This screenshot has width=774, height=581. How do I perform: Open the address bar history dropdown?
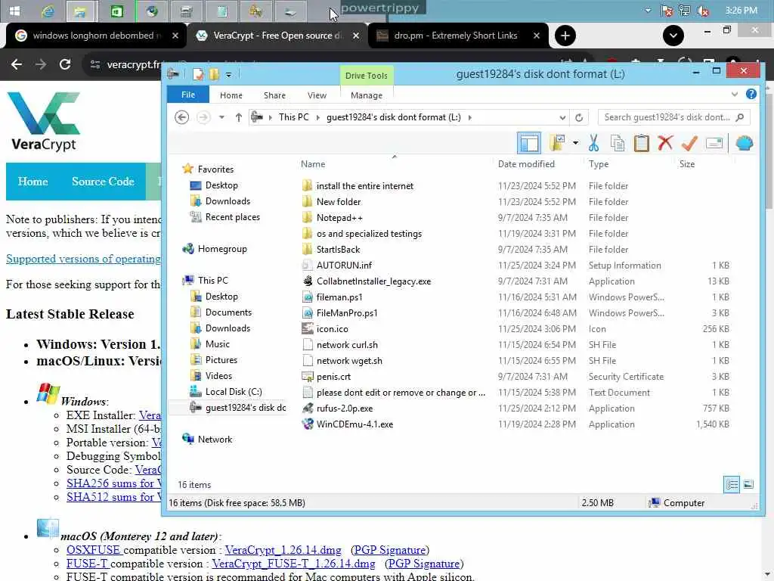562,117
